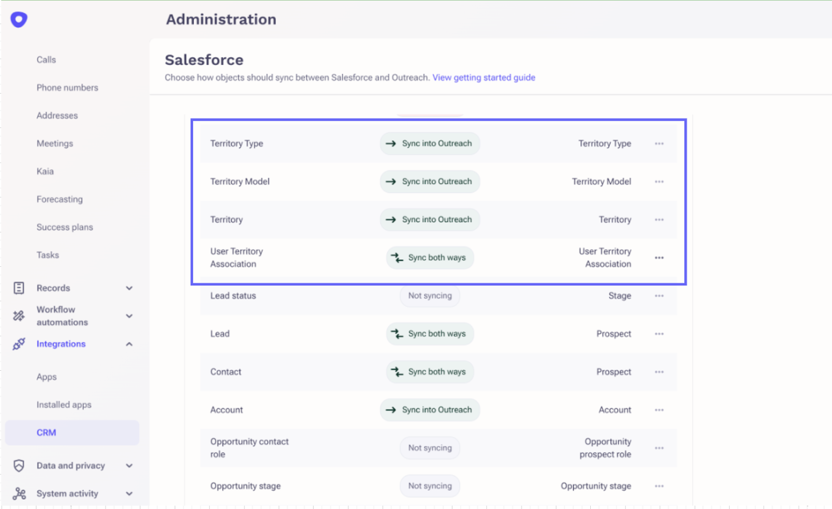The width and height of the screenshot is (832, 509).
Task: Select Apps under Integrations
Action: pyautogui.click(x=47, y=377)
